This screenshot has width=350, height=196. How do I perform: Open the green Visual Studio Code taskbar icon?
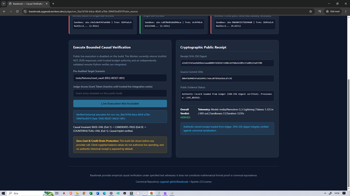coord(118,193)
